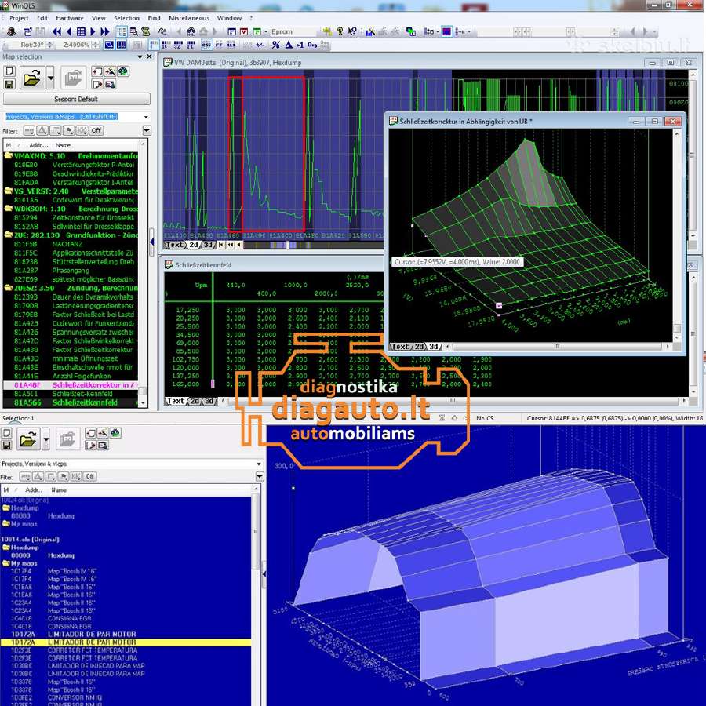706x706 pixels.
Task: Close the Map selection panel
Action: pyautogui.click(x=150, y=56)
